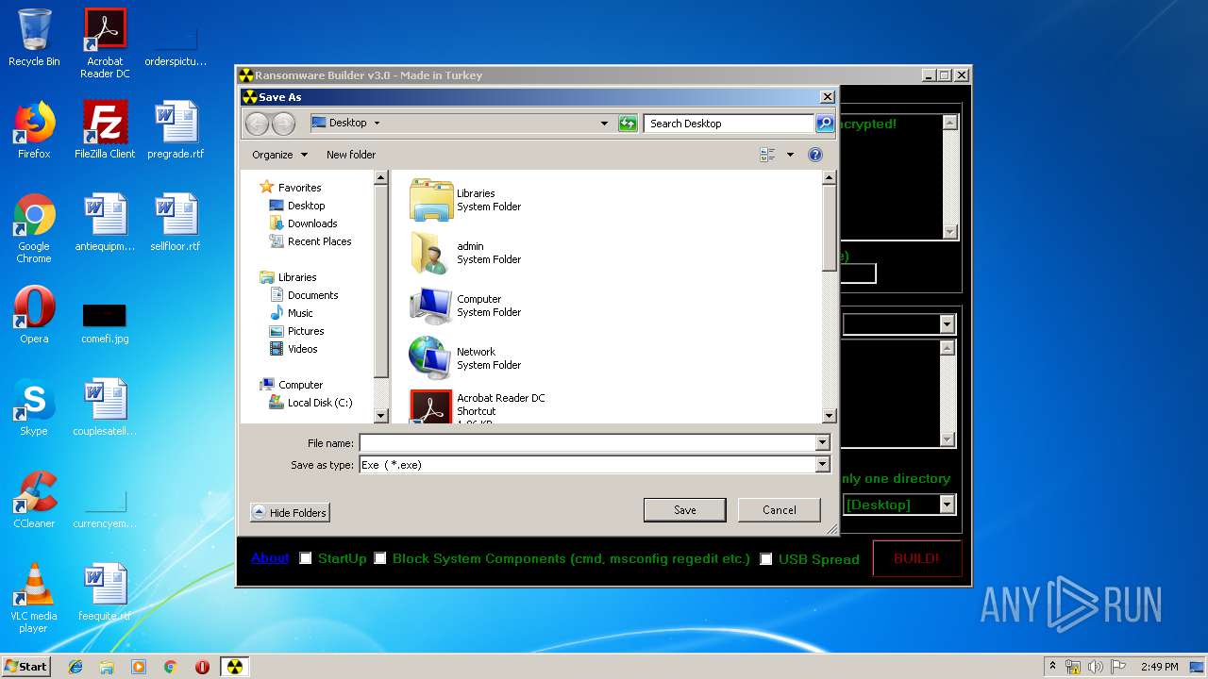Click New folder in toolbar
The height and width of the screenshot is (679, 1208).
pos(351,155)
